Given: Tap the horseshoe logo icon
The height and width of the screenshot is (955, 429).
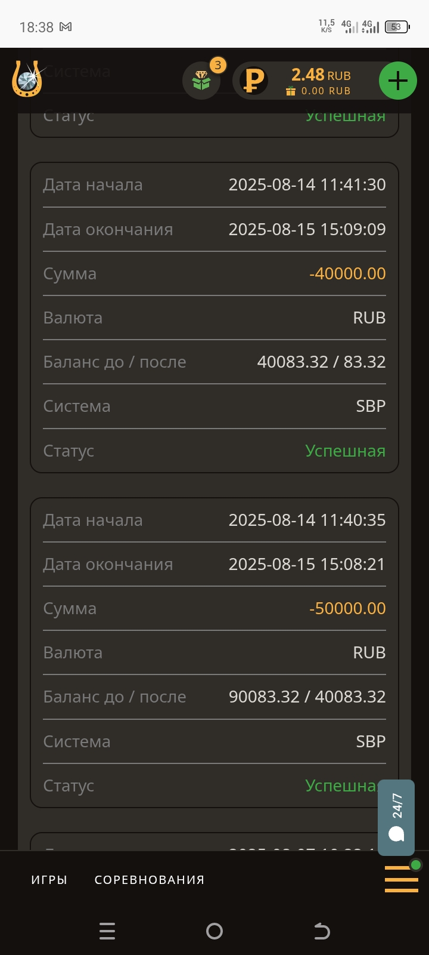Looking at the screenshot, I should [27, 78].
